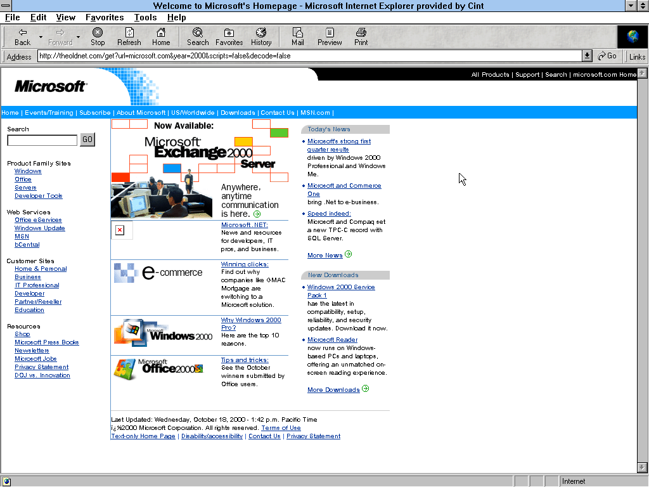Screen dimensions: 649x487
Task: Click the status bar page icon
Action: [x=6, y=481]
